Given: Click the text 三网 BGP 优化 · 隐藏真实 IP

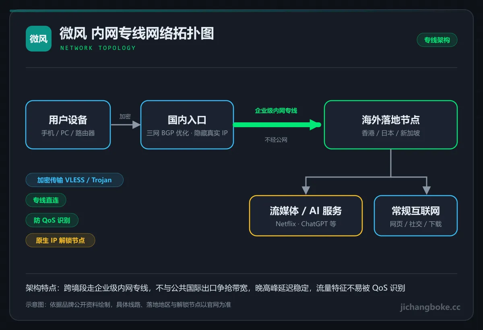Looking at the screenshot, I should (x=187, y=133).
